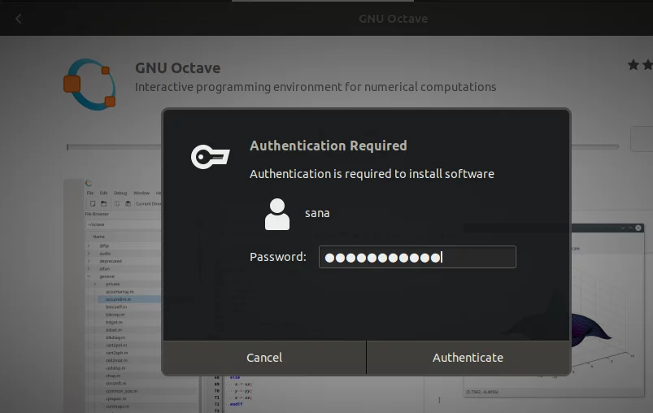Go back with the header arrow
Screen dimensions: 653x413
[x=19, y=19]
